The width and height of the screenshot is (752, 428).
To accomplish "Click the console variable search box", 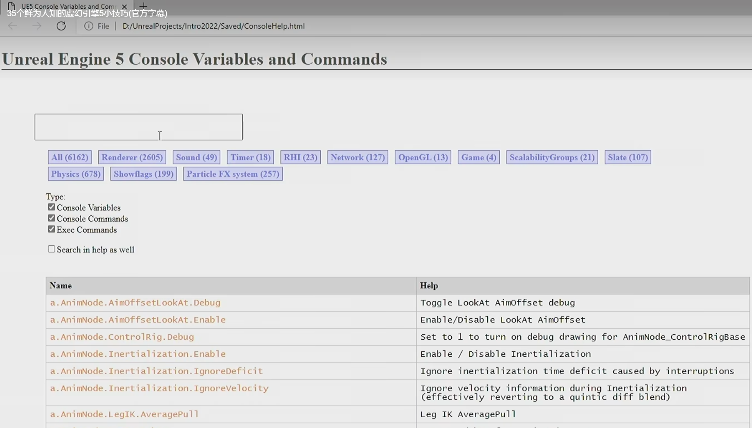I will pyautogui.click(x=139, y=127).
